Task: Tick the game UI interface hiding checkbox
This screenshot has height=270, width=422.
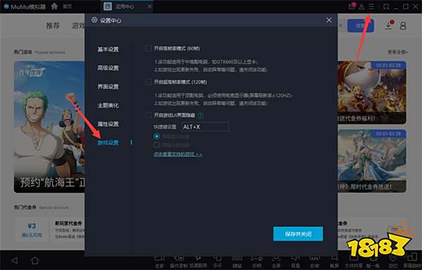Action: click(148, 115)
